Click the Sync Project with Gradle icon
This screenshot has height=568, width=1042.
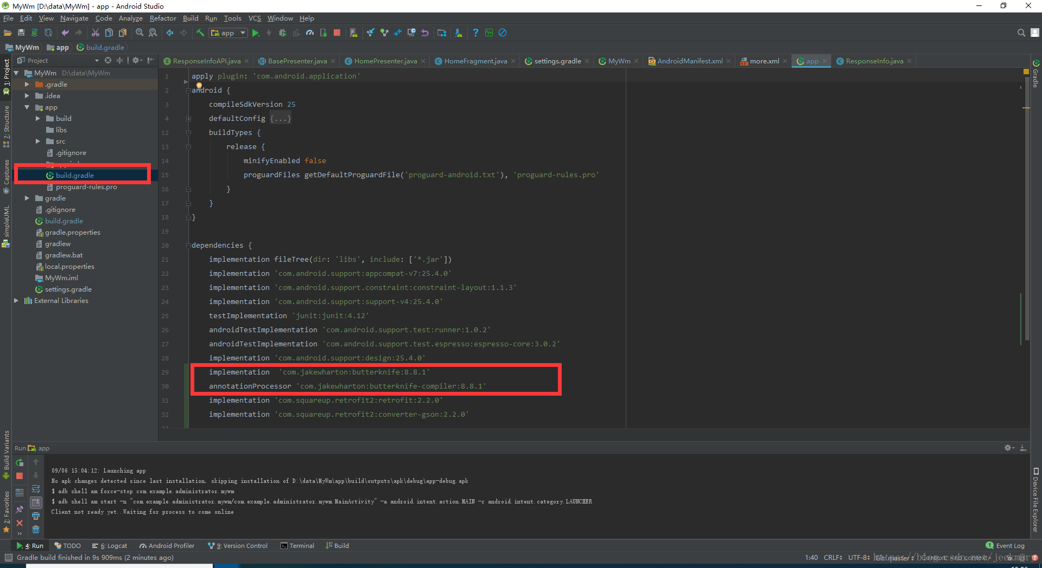pos(35,33)
